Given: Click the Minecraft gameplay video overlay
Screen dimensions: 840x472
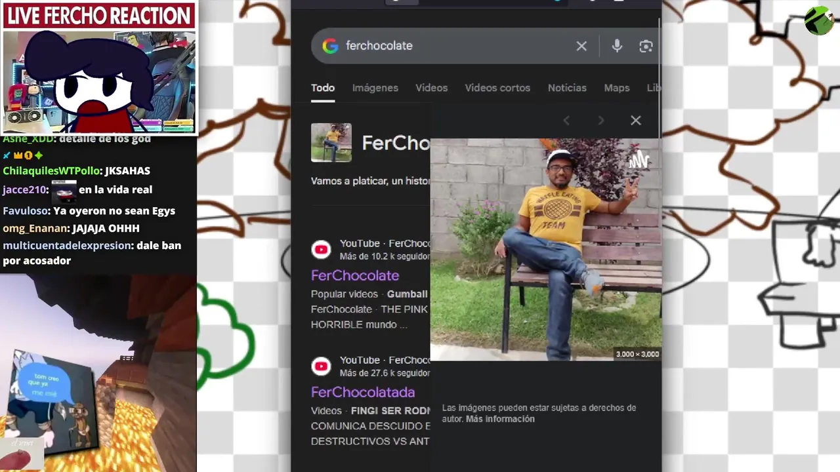Looking at the screenshot, I should [98, 372].
